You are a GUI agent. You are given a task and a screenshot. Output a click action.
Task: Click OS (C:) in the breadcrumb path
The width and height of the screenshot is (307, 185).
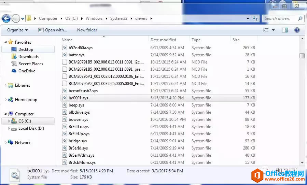[71, 18]
